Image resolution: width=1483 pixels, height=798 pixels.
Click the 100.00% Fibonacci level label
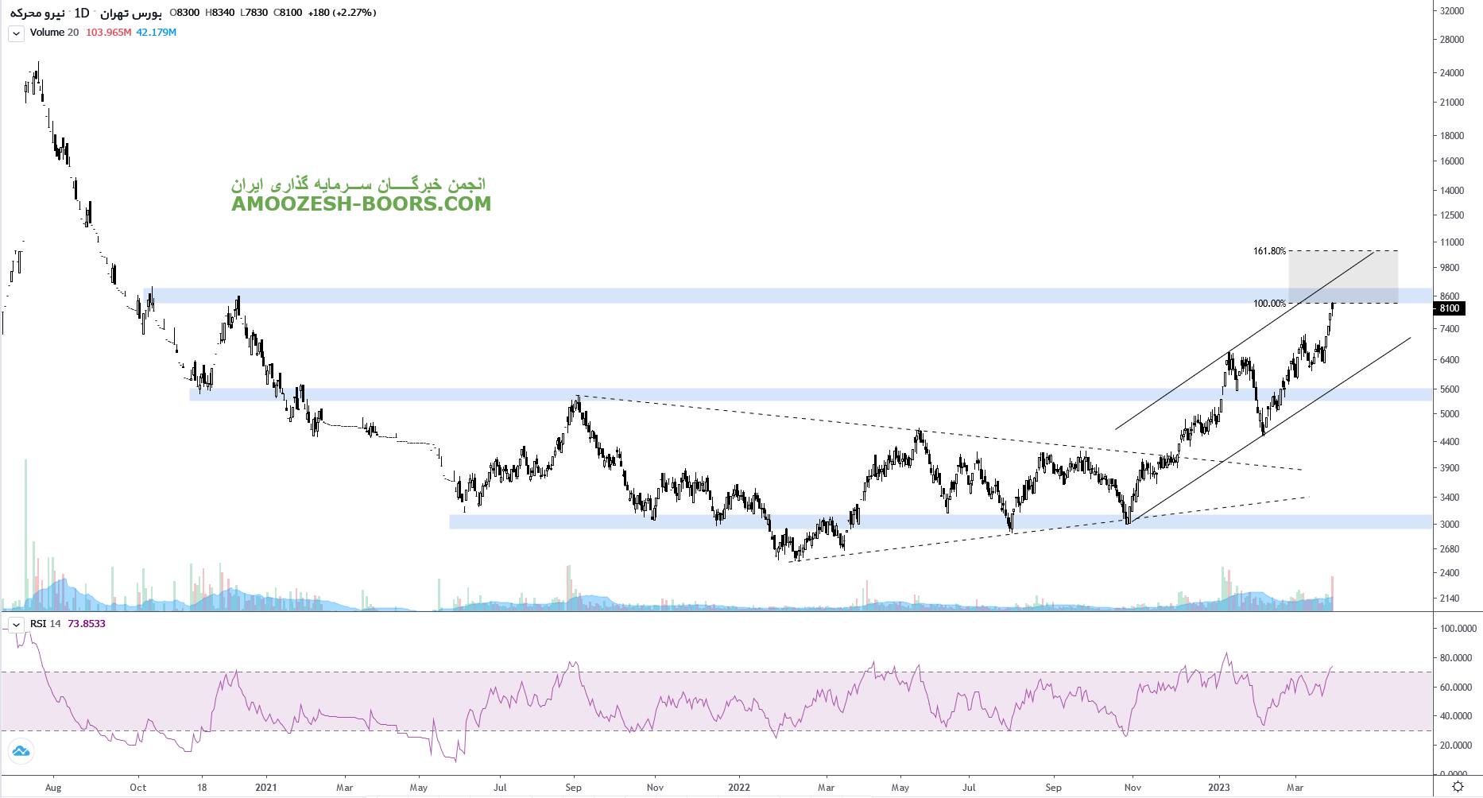(1268, 304)
